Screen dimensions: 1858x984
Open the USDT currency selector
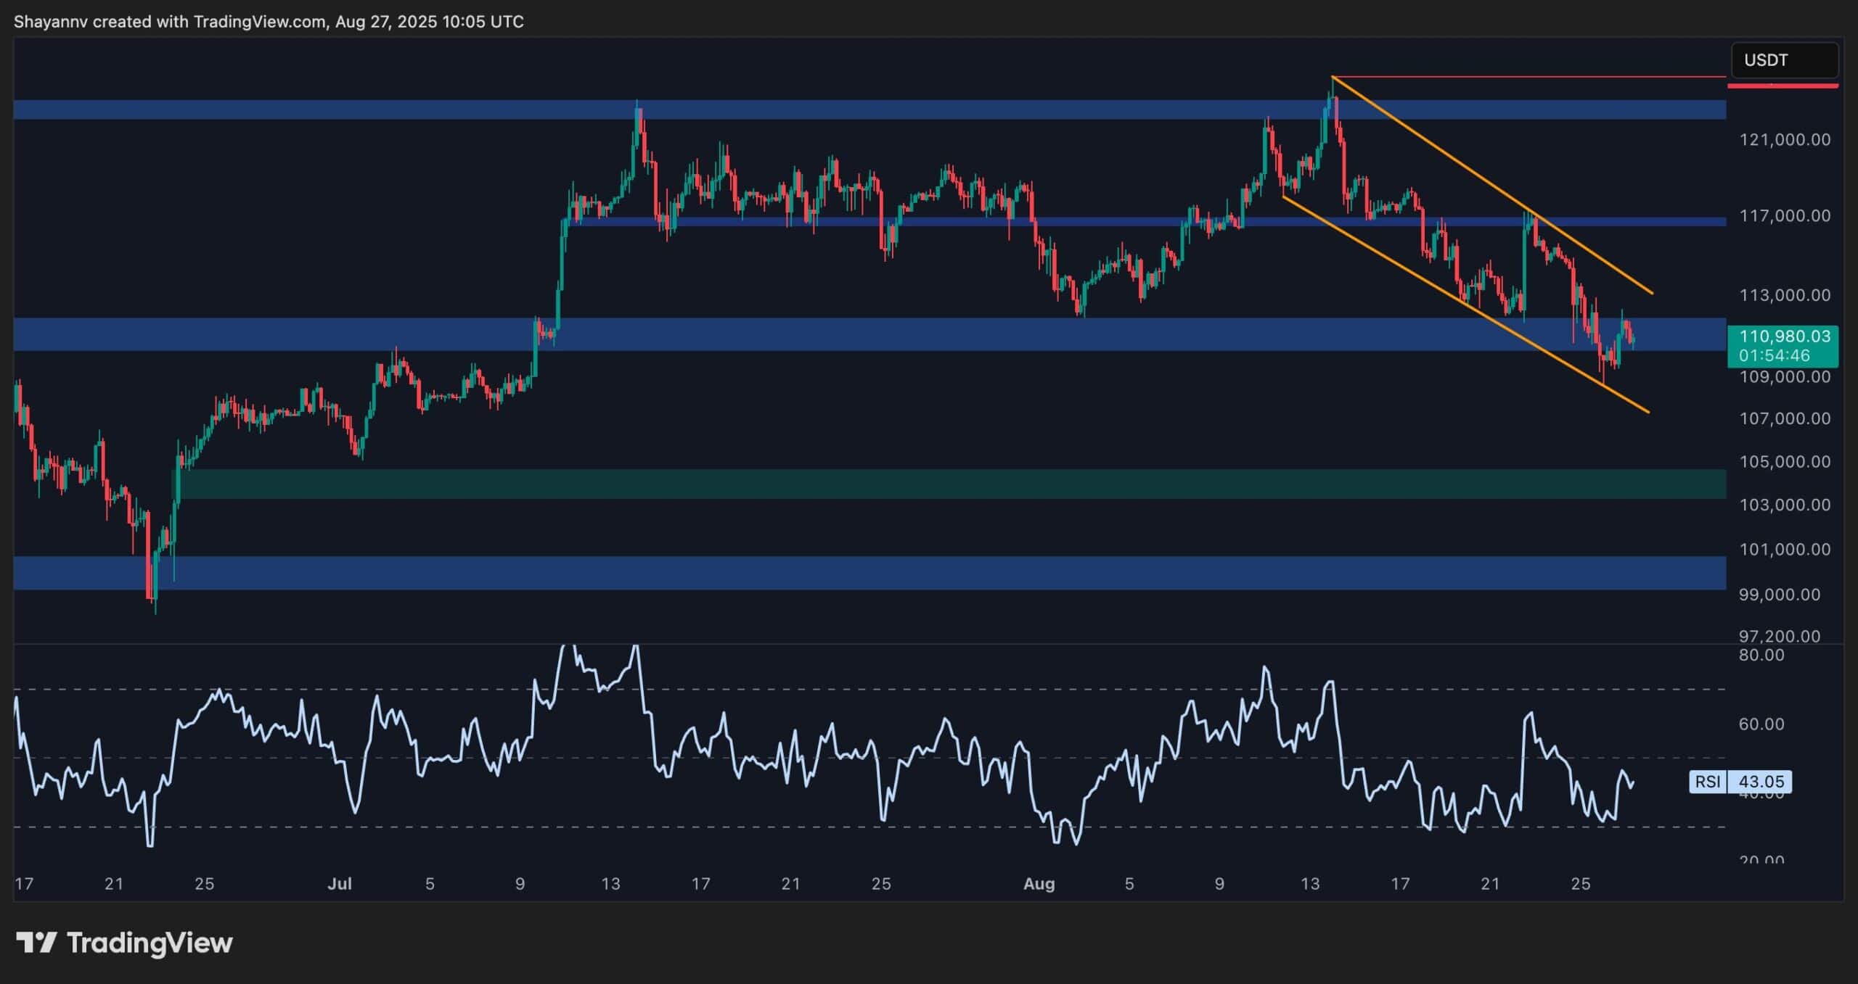(x=1784, y=60)
